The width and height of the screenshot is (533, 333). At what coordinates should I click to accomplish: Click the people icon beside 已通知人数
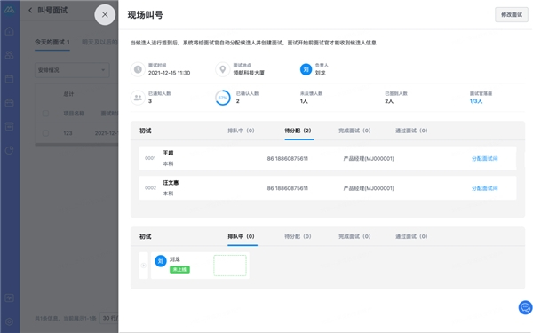138,98
